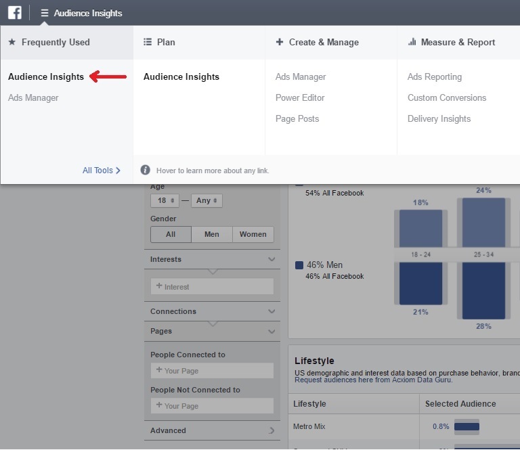Click the Create & Manage heading
This screenshot has width=520, height=450.
pyautogui.click(x=324, y=42)
